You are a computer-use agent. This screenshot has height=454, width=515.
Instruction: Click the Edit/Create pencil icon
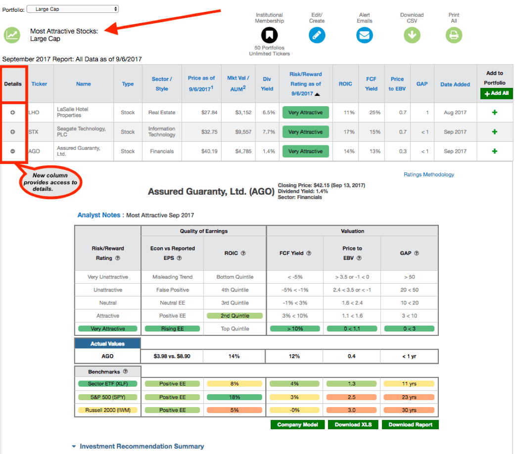(x=317, y=35)
